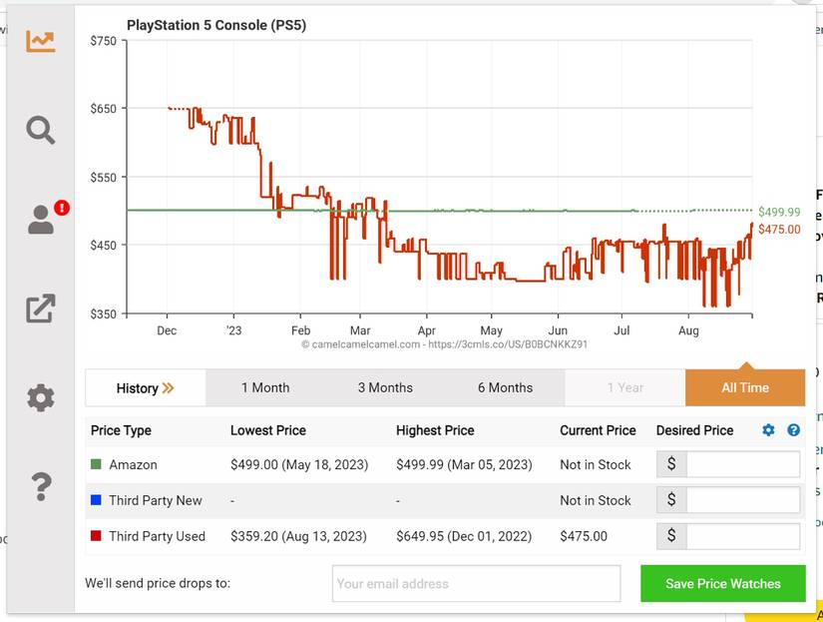The width and height of the screenshot is (823, 622).
Task: Select the 3 Months range tab
Action: point(385,388)
